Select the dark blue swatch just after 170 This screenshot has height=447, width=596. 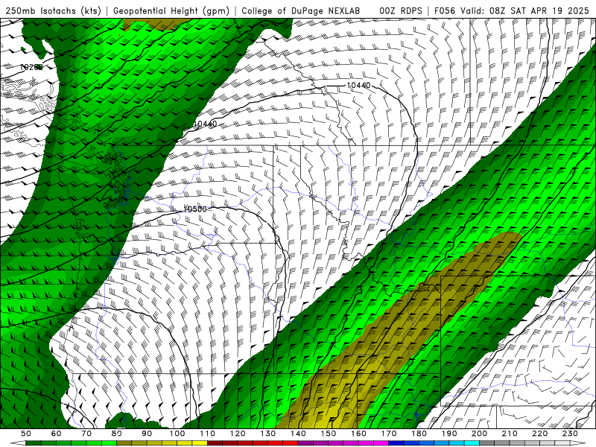click(x=396, y=443)
